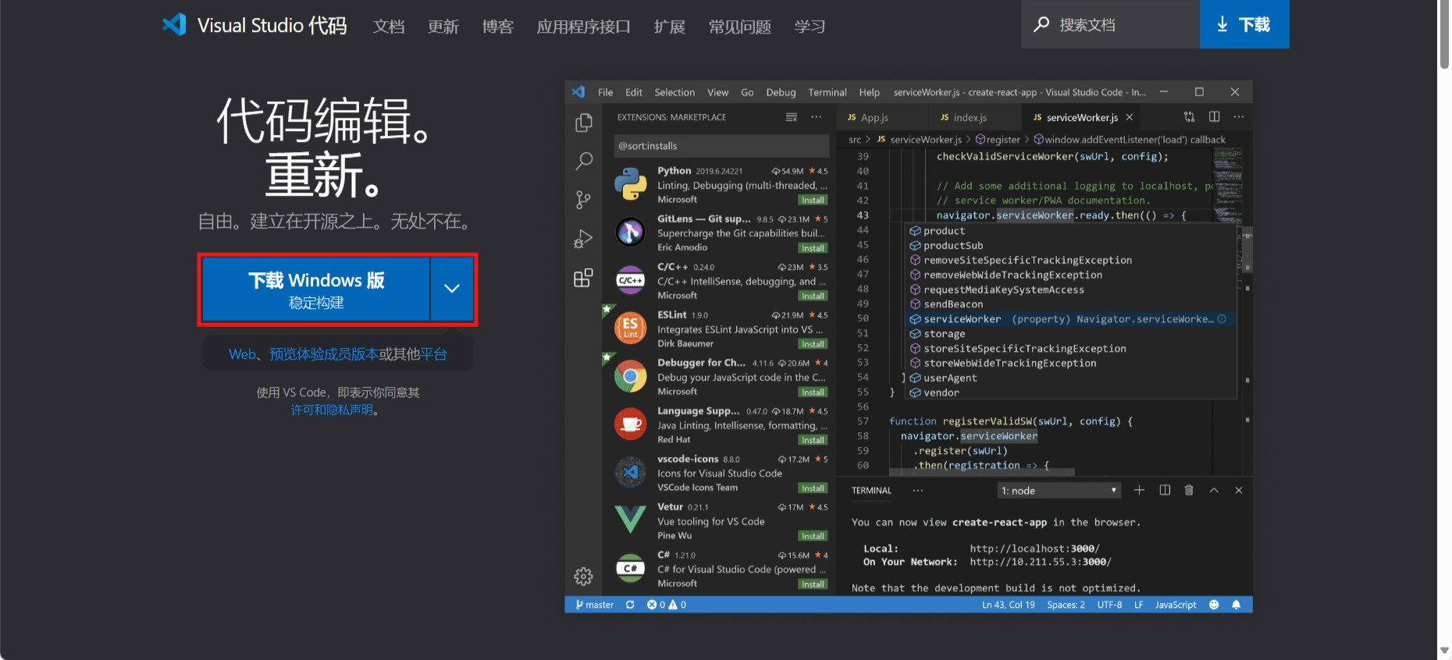Screen dimensions: 1452x660
Task: Click the src breadcrumb
Action: (x=855, y=140)
